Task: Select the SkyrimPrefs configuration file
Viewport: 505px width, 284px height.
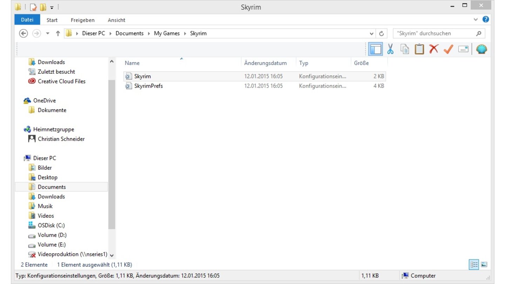Action: click(255, 86)
